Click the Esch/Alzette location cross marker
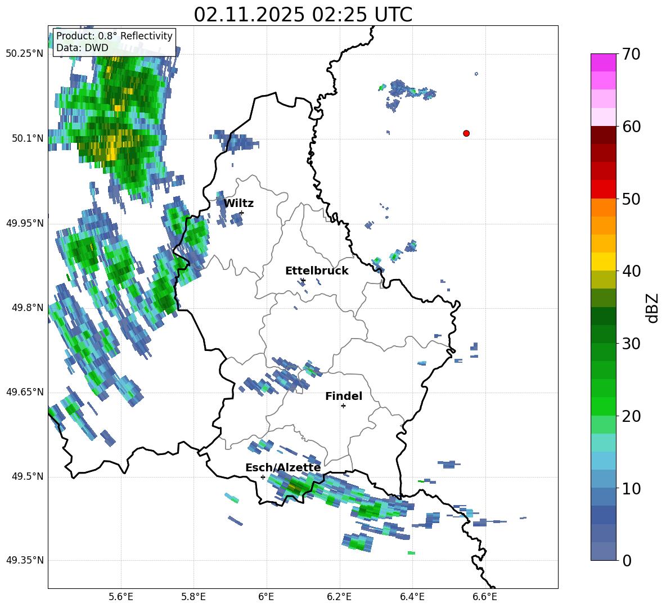Viewport: 666px width, 608px height. (x=263, y=477)
